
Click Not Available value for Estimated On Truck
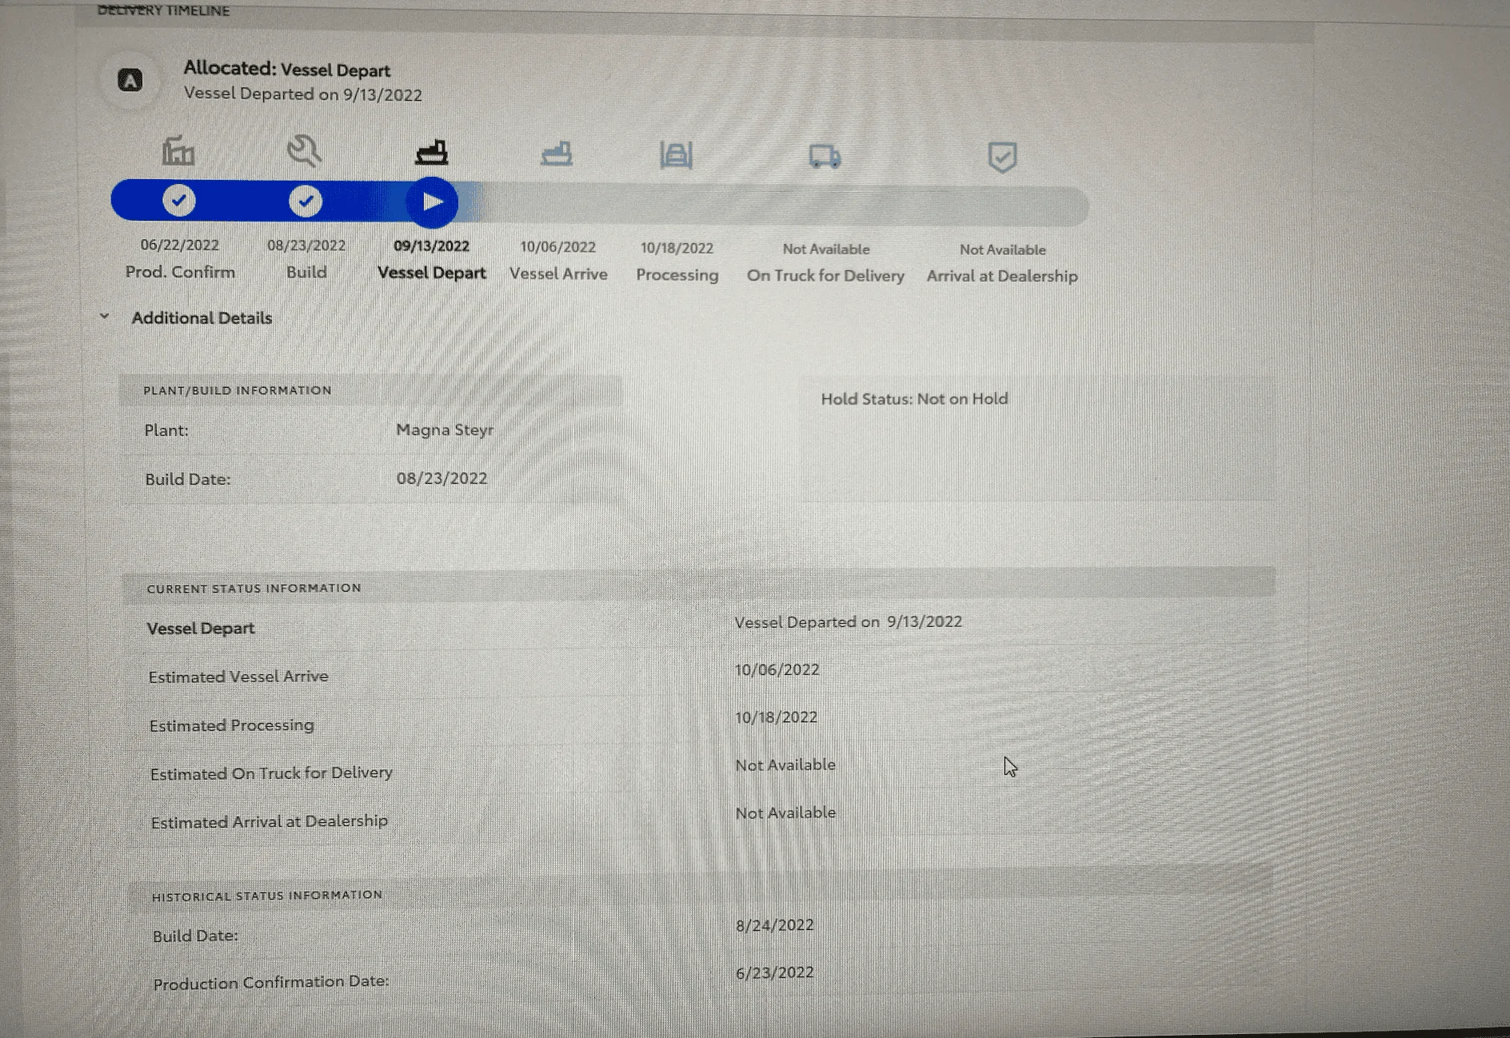tap(785, 765)
